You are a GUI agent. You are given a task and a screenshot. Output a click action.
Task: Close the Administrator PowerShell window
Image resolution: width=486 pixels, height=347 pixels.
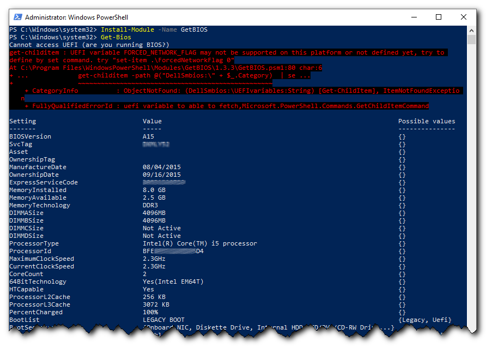[x=463, y=17]
